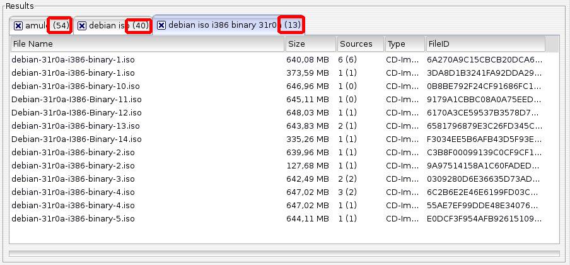Screen dimensions: 570x265
Task: Select the 127,68 MB debian-31r0a-i386-binary-2.iso file name
Action: coord(73,165)
